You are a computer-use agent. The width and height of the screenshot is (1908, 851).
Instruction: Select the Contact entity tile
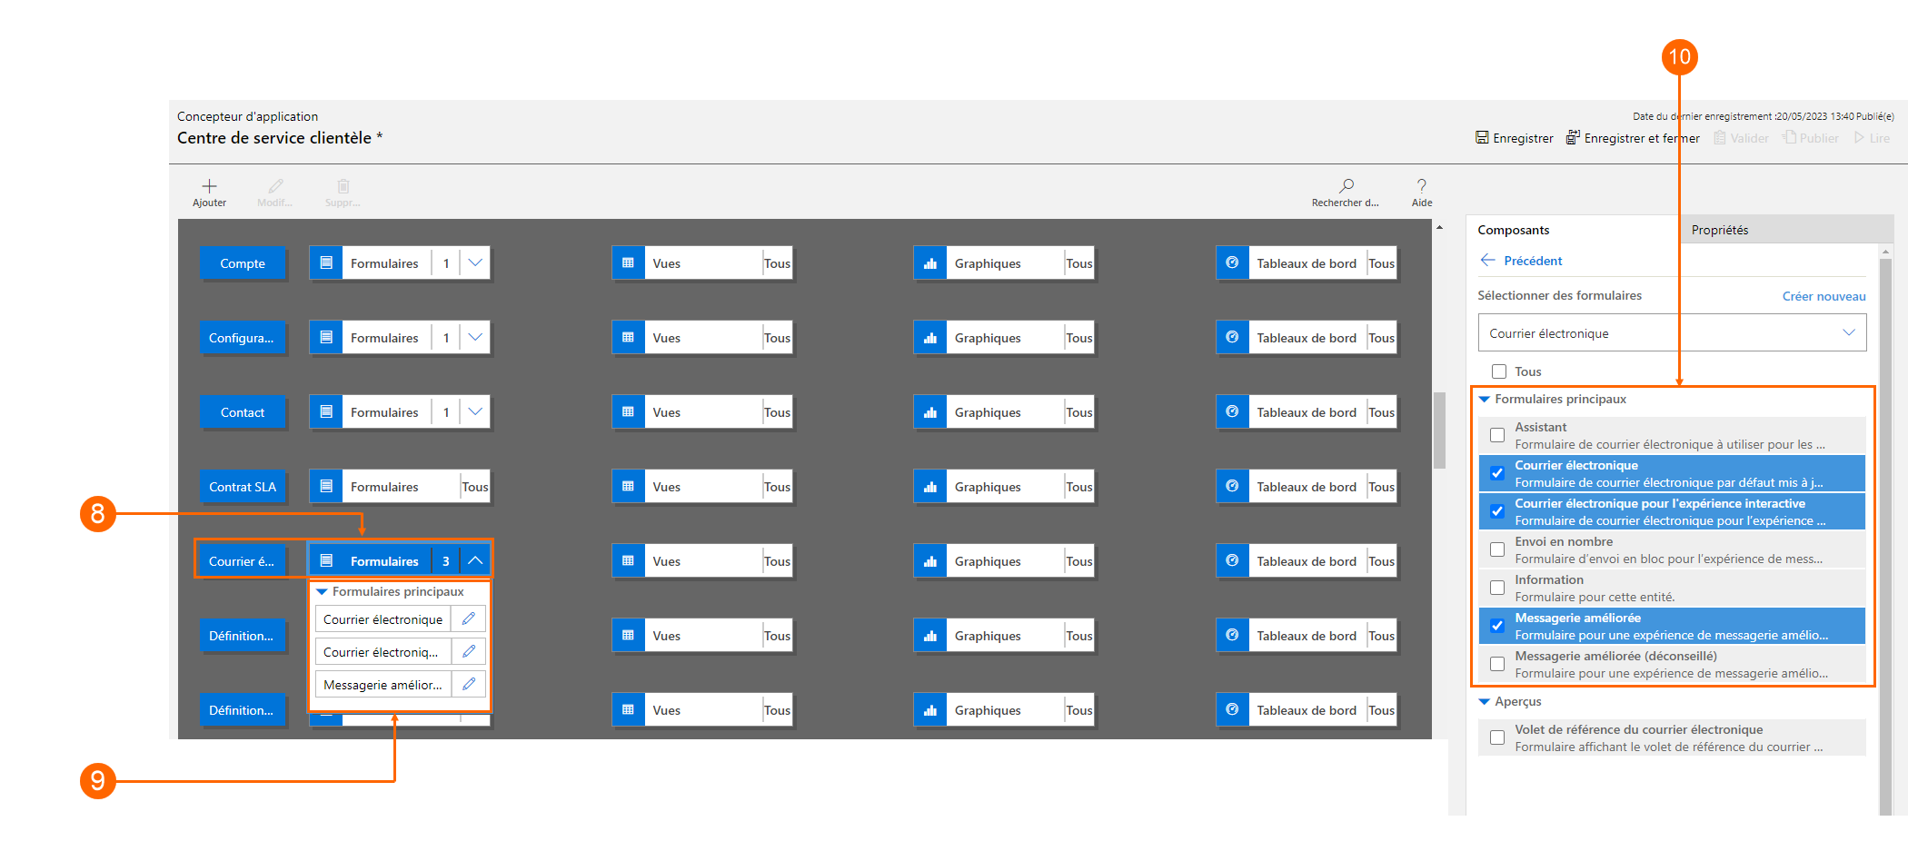243,412
